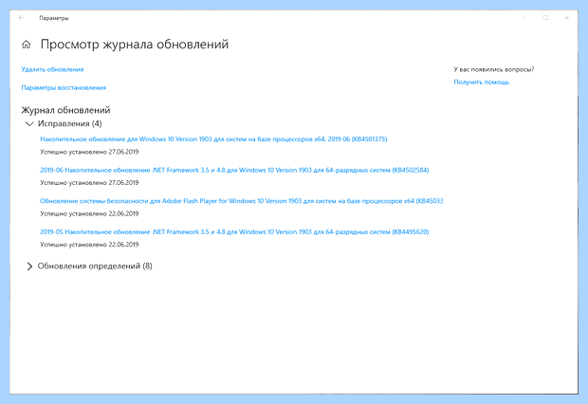This screenshot has height=404, width=588.
Task: Click the install status under the Adobe Flash update
Action: point(89,213)
